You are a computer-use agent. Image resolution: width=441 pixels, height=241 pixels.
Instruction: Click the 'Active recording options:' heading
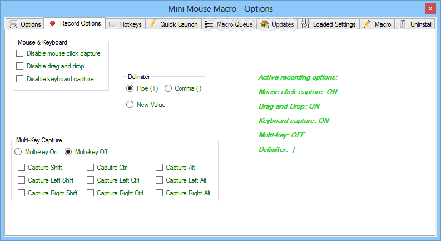pos(298,77)
